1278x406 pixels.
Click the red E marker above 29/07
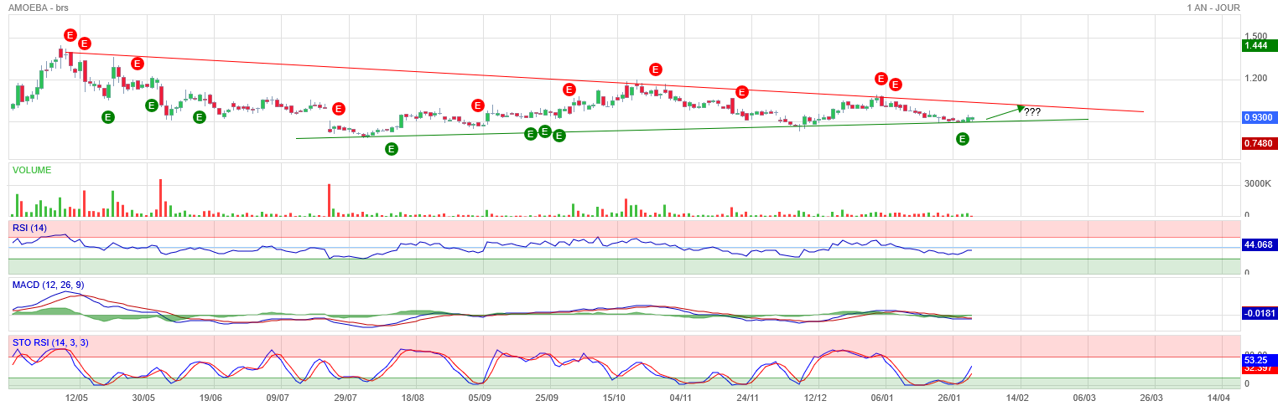pos(339,109)
